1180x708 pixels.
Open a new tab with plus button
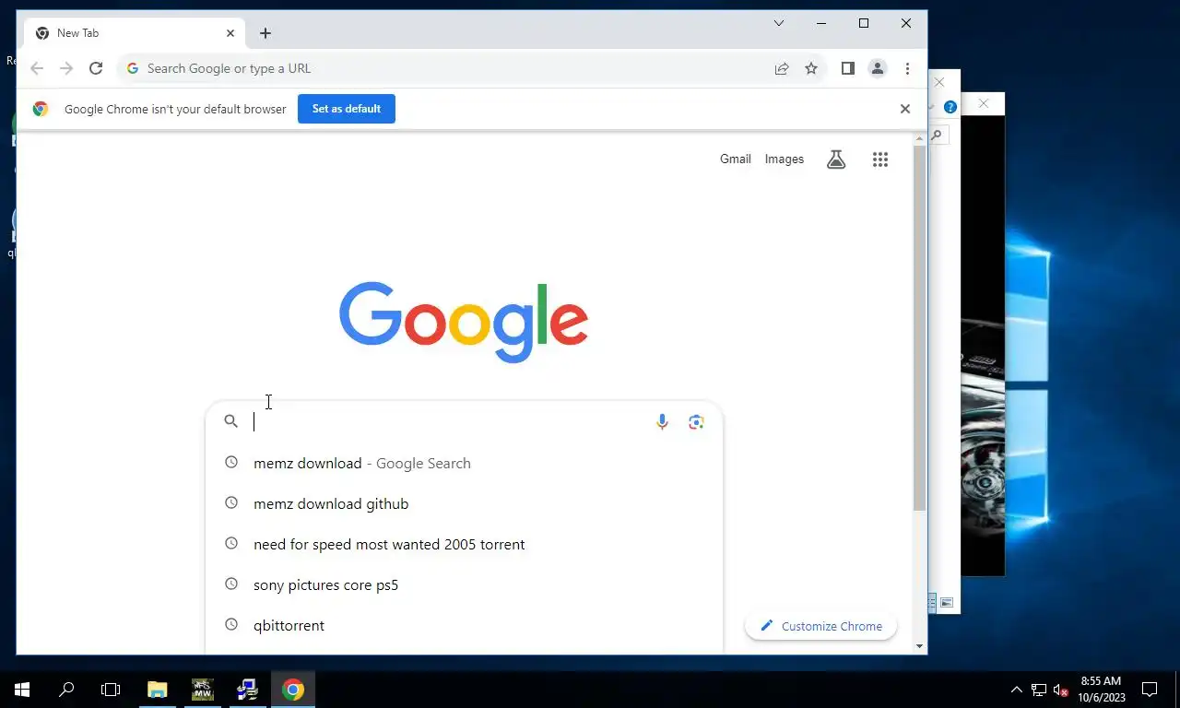265,33
